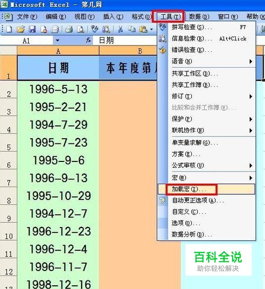The image size is (265, 289).
Task: Select 自动更正选项(A) menu entry
Action: click(x=207, y=201)
